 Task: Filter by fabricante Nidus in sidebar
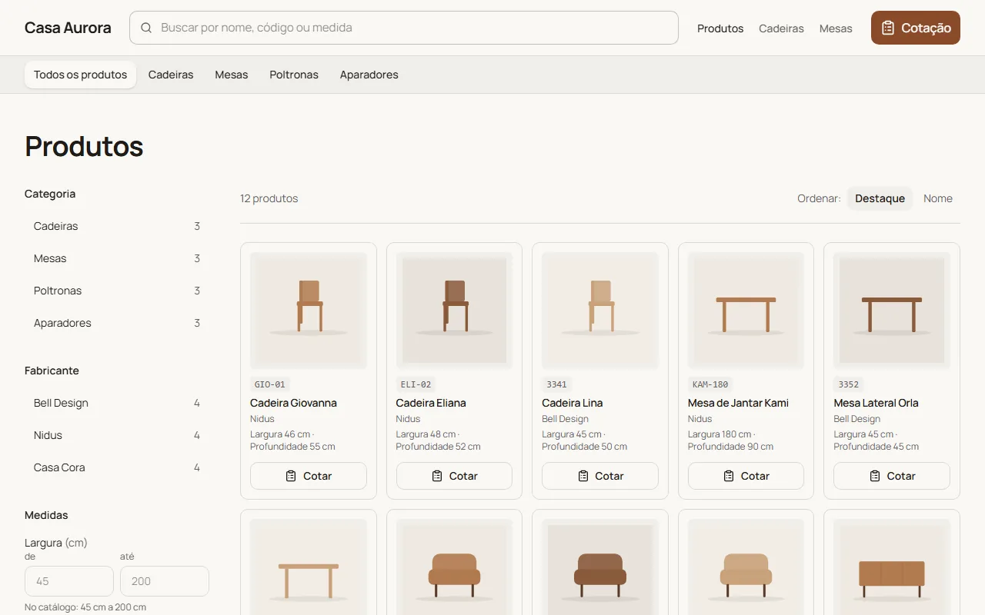click(117, 435)
